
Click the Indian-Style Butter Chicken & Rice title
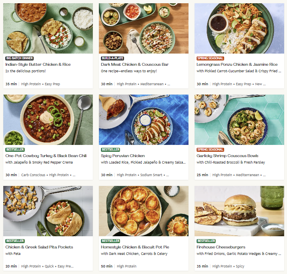tap(38, 65)
